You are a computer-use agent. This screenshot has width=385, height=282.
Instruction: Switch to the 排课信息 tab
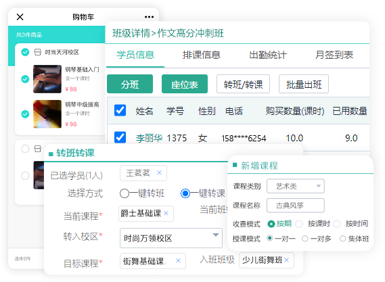click(202, 55)
